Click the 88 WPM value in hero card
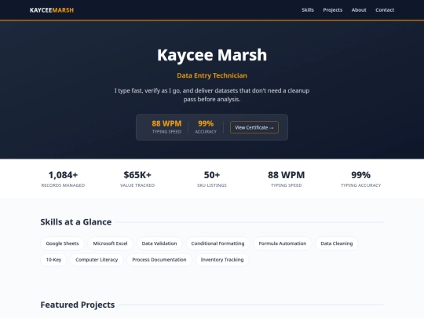The width and height of the screenshot is (424, 318). [166, 123]
